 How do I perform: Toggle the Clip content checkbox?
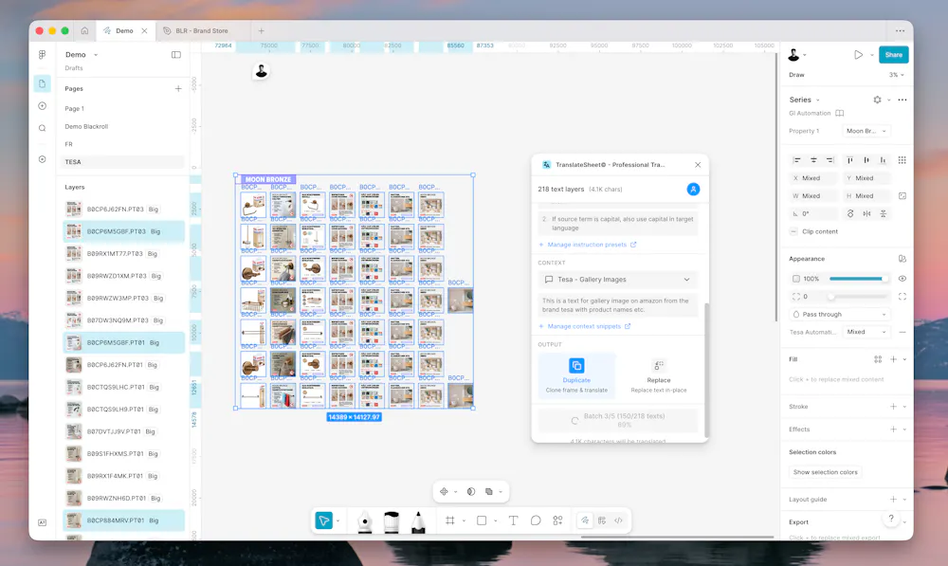point(794,231)
